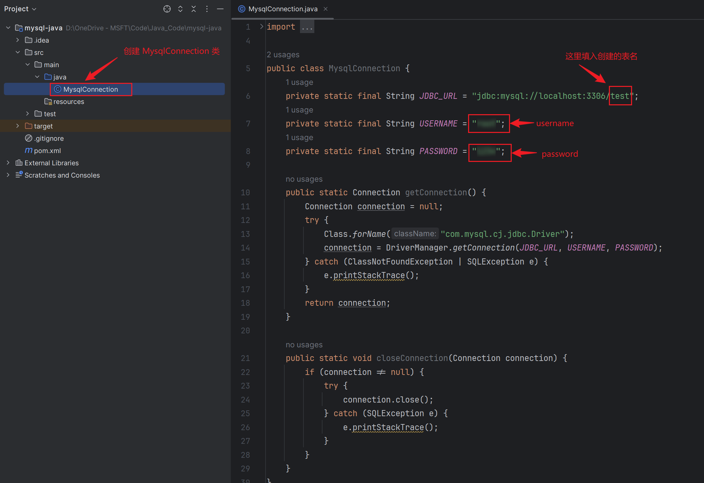The width and height of the screenshot is (704, 483).
Task: Click the resources folder icon
Action: (48, 102)
